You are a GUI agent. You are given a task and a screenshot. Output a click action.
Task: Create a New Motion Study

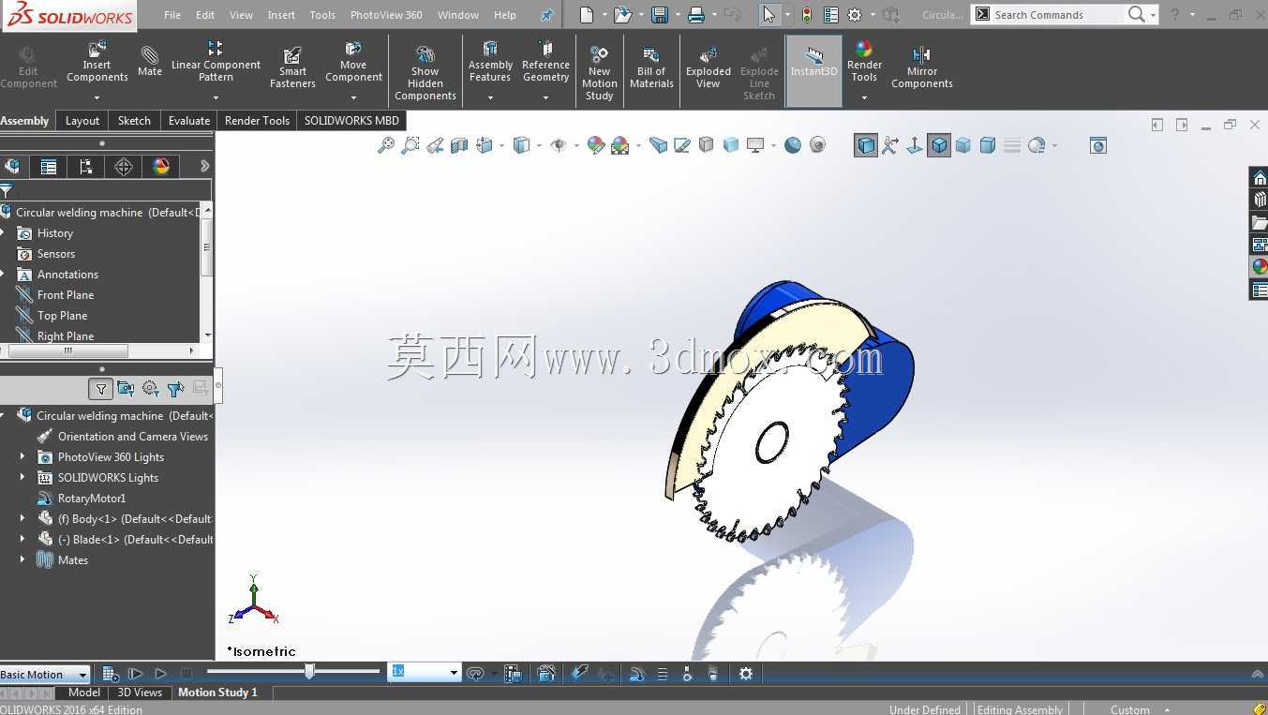click(599, 73)
